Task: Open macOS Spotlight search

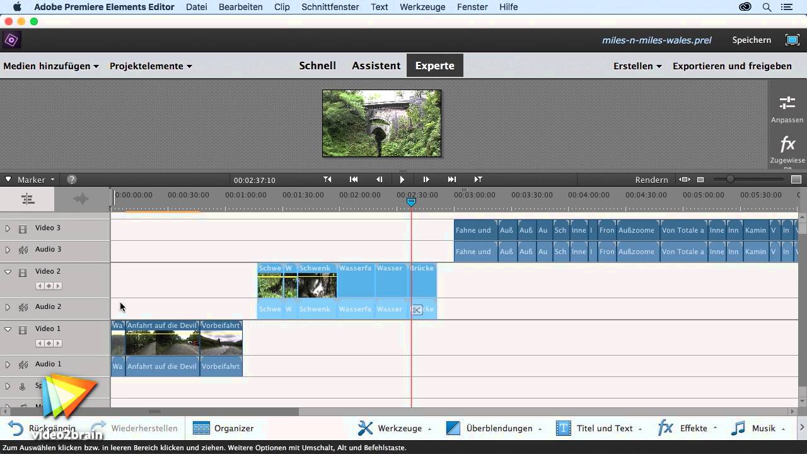Action: [x=767, y=7]
